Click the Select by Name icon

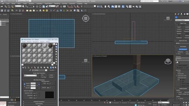point(27,6)
